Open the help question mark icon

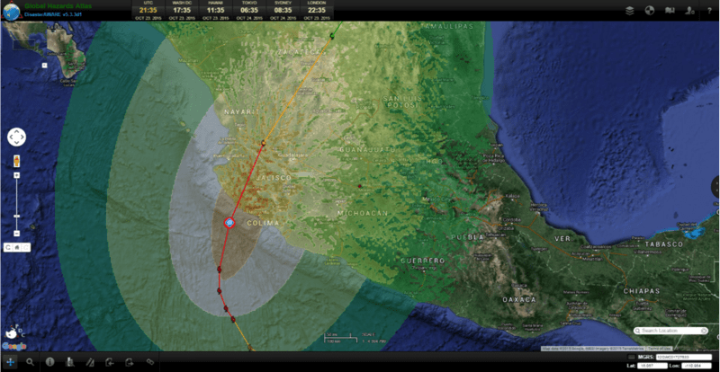pos(707,10)
